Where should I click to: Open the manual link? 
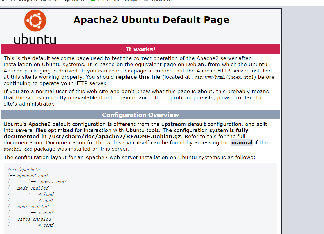pyautogui.click(x=242, y=143)
